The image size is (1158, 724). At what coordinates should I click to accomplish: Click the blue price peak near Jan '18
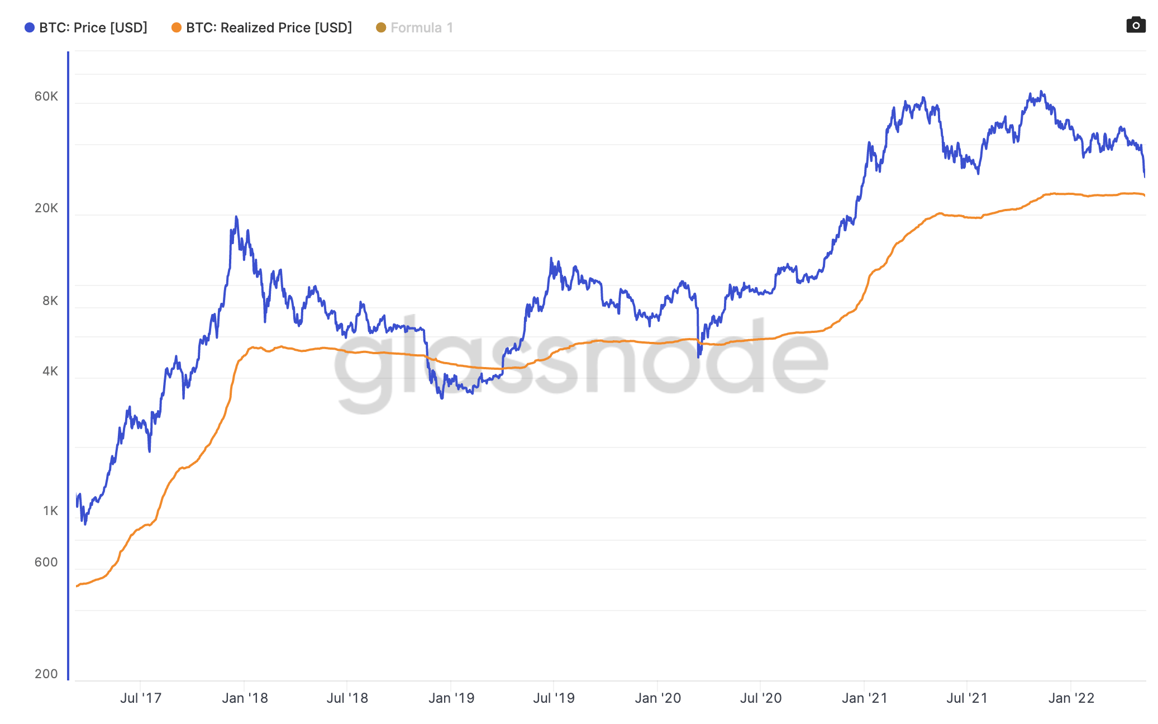coord(236,217)
